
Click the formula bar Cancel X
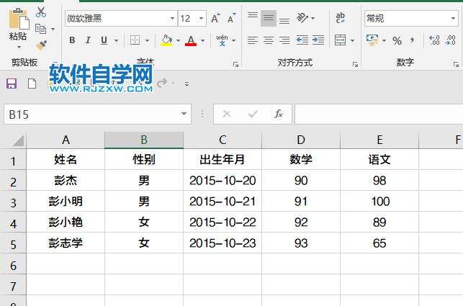click(x=227, y=114)
